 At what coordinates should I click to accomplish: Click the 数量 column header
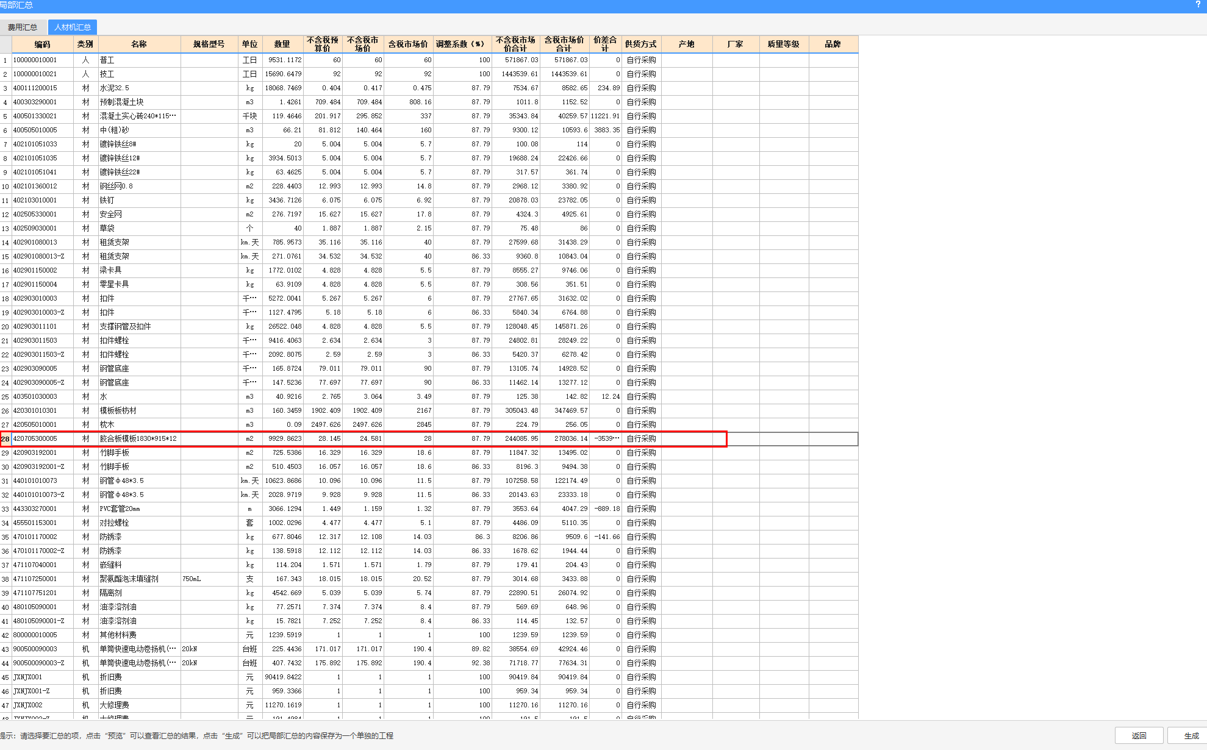click(x=282, y=45)
